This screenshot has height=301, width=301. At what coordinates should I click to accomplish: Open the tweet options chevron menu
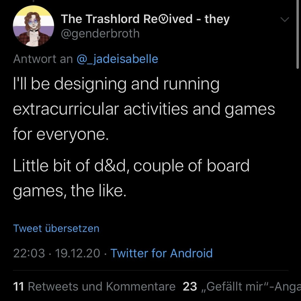(284, 20)
